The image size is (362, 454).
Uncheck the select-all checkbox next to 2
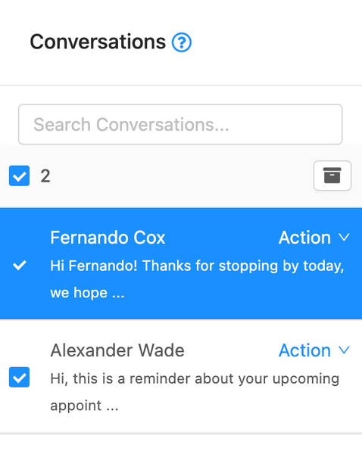coord(19,176)
